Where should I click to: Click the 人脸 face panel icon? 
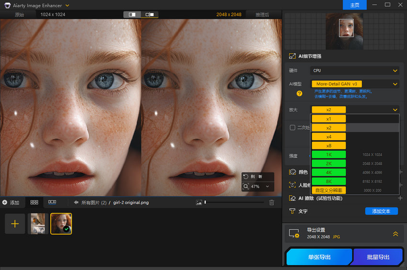pos(293,185)
